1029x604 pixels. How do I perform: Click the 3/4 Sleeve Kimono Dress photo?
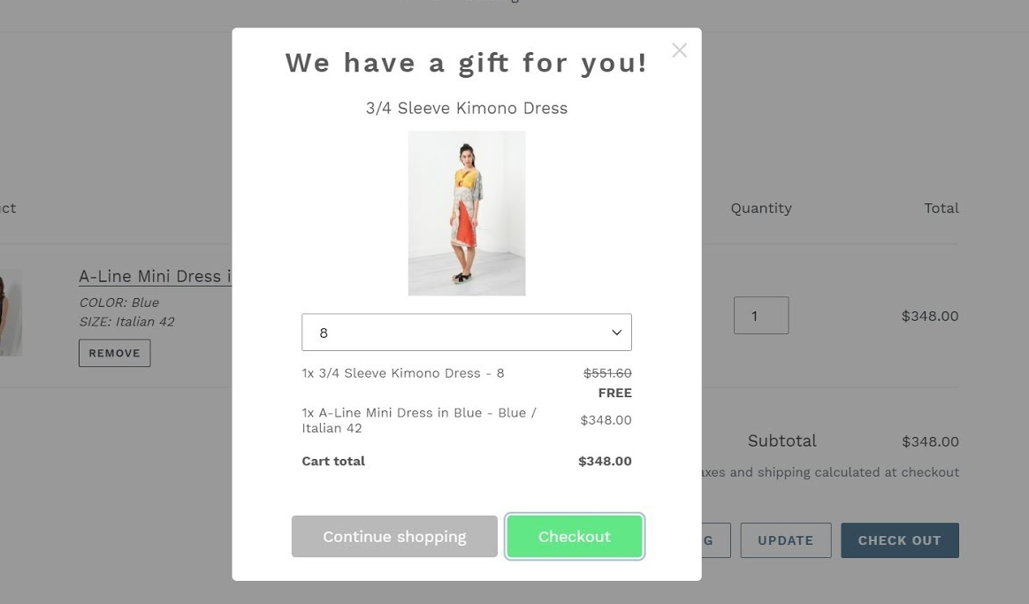click(x=466, y=212)
